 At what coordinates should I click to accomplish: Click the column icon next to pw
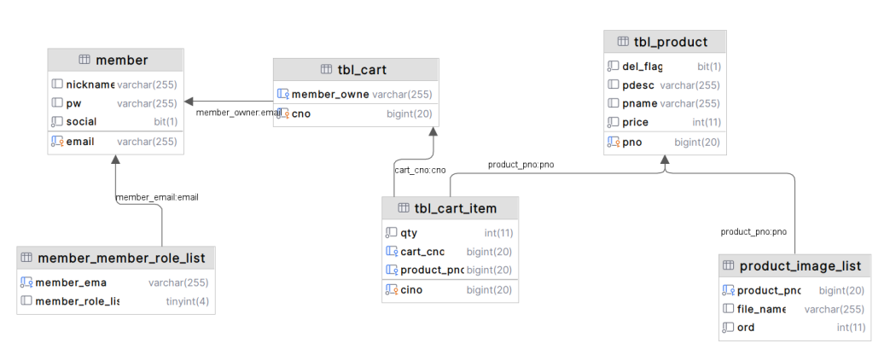57,103
